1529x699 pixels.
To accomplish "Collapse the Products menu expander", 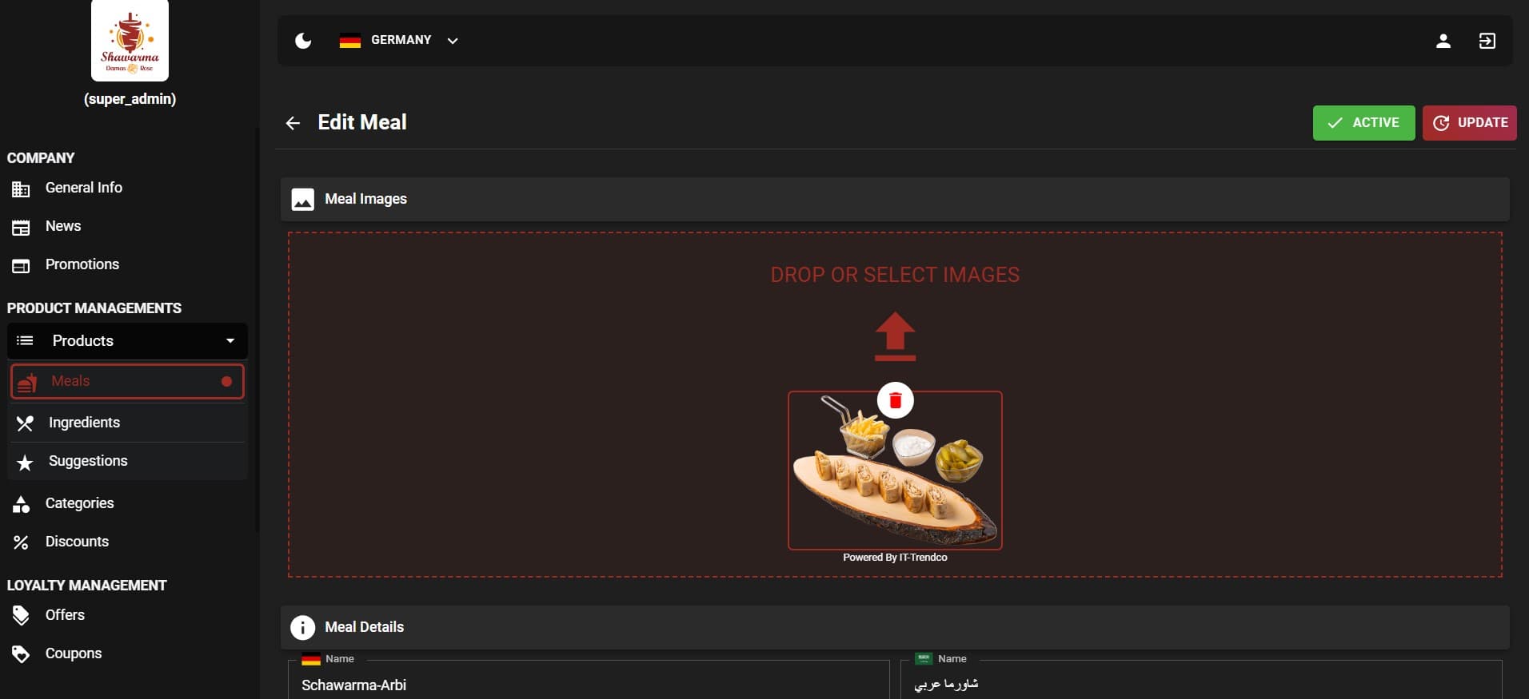I will (230, 341).
